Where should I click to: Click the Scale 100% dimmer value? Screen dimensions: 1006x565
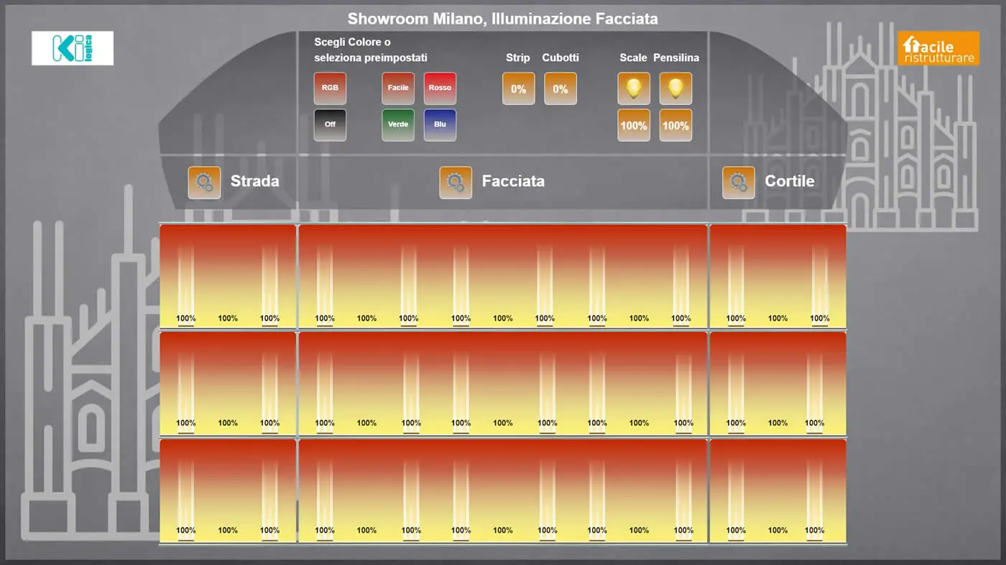pyautogui.click(x=633, y=126)
